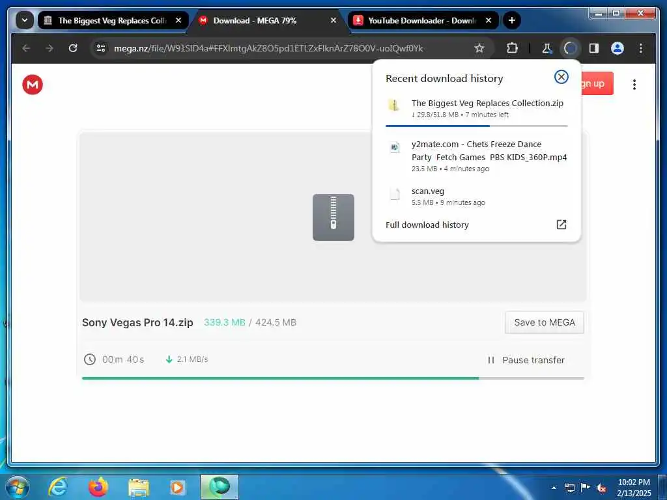Click the 2.1 MB/s download speed indicator
Viewport: 667px width, 500px height.
187,359
